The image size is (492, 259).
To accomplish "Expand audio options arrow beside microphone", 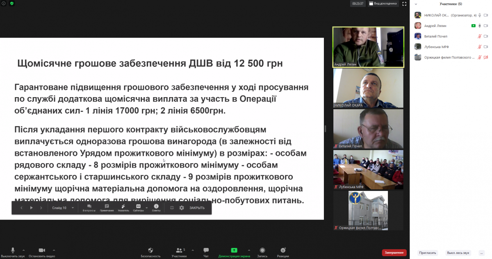I will [23, 250].
